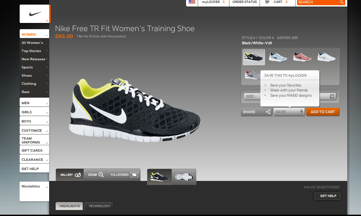Select the white and blue shoe colorway

pyautogui.click(x=326, y=57)
